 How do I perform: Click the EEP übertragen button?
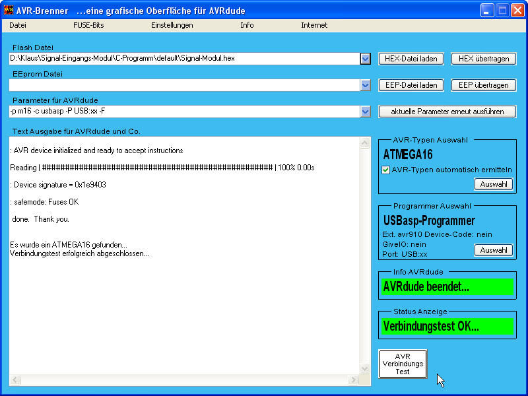484,85
